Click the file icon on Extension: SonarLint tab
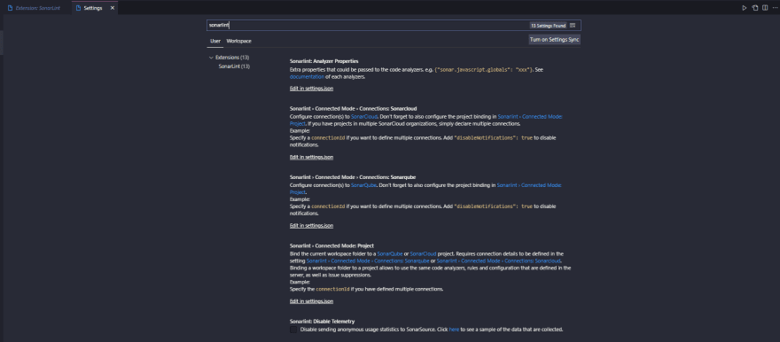 [x=10, y=8]
